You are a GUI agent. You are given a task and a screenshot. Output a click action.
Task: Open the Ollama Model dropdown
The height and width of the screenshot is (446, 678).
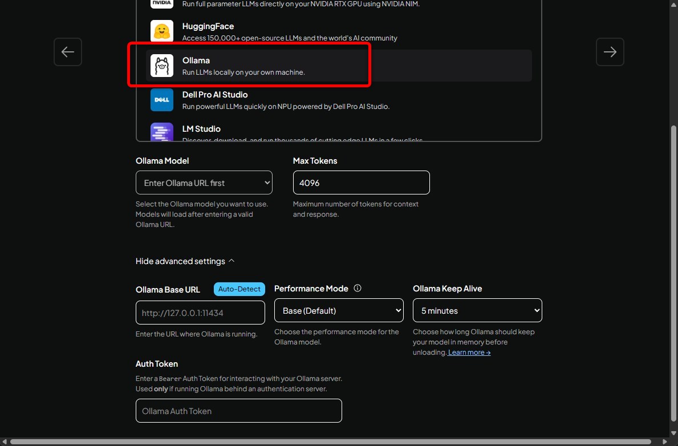pyautogui.click(x=204, y=183)
